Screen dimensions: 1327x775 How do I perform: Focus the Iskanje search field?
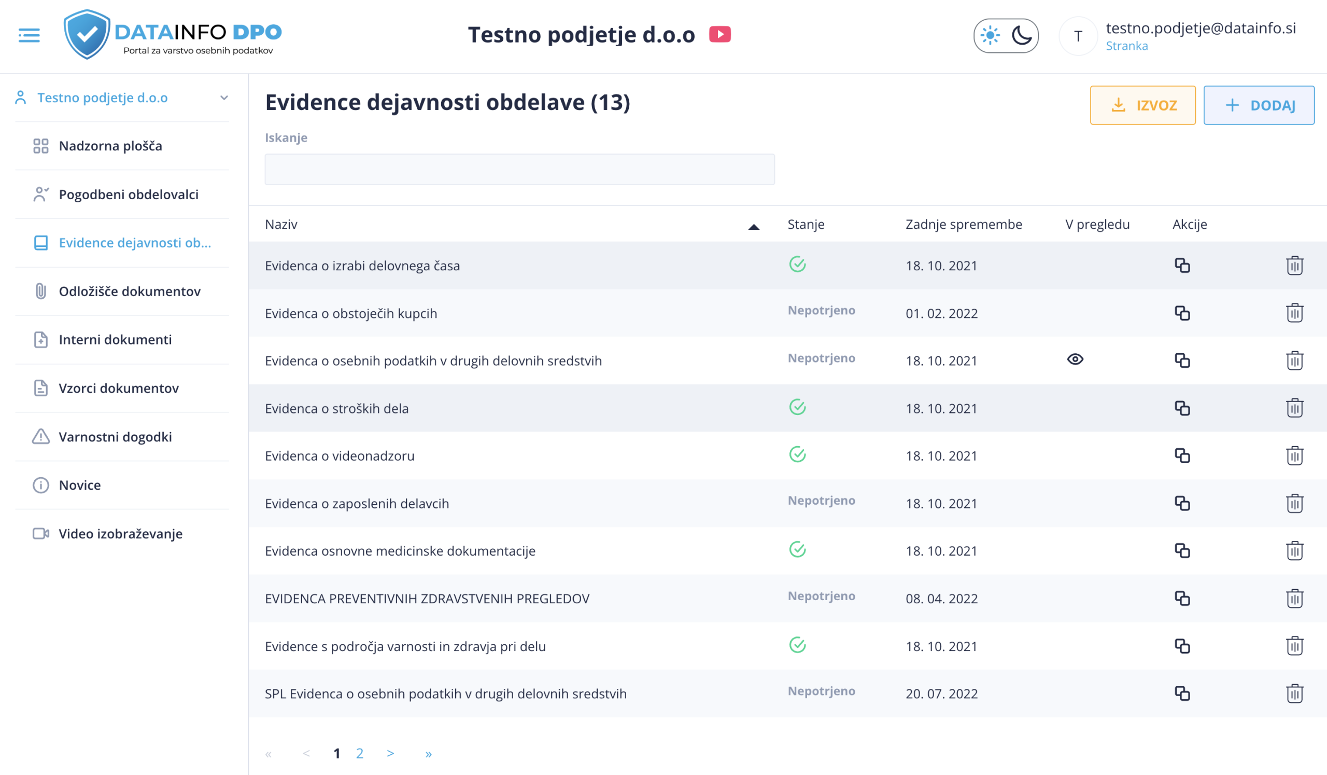tap(519, 170)
